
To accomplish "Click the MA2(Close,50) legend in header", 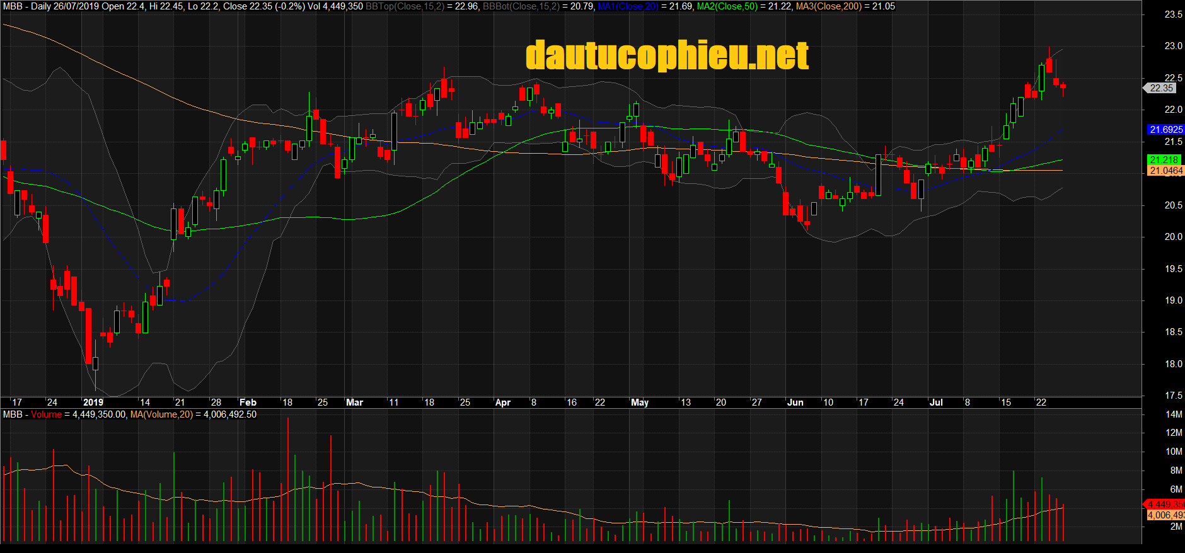I will tap(727, 6).
